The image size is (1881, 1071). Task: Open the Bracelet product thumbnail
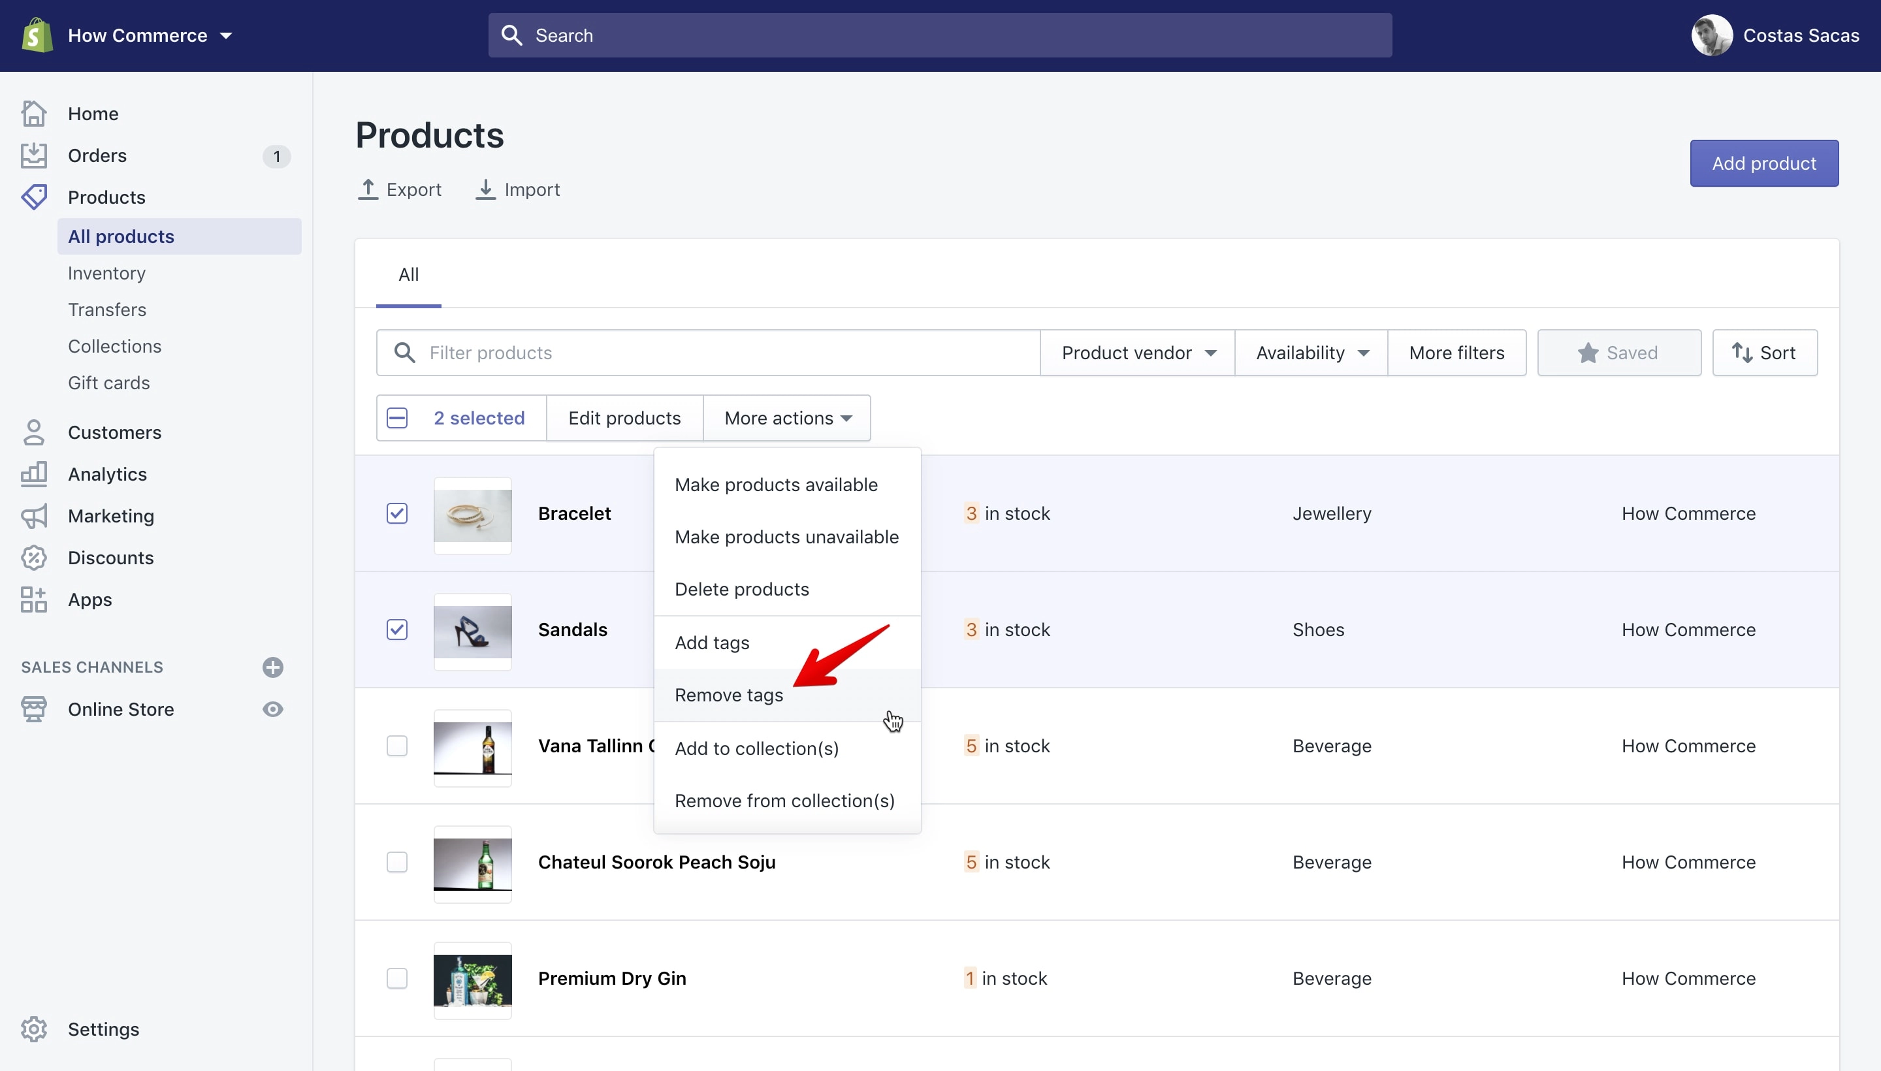tap(472, 515)
